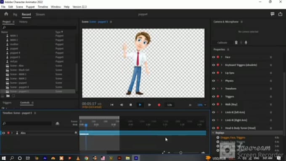
Task: Hide the Alex track in timeline
Action: [3, 133]
